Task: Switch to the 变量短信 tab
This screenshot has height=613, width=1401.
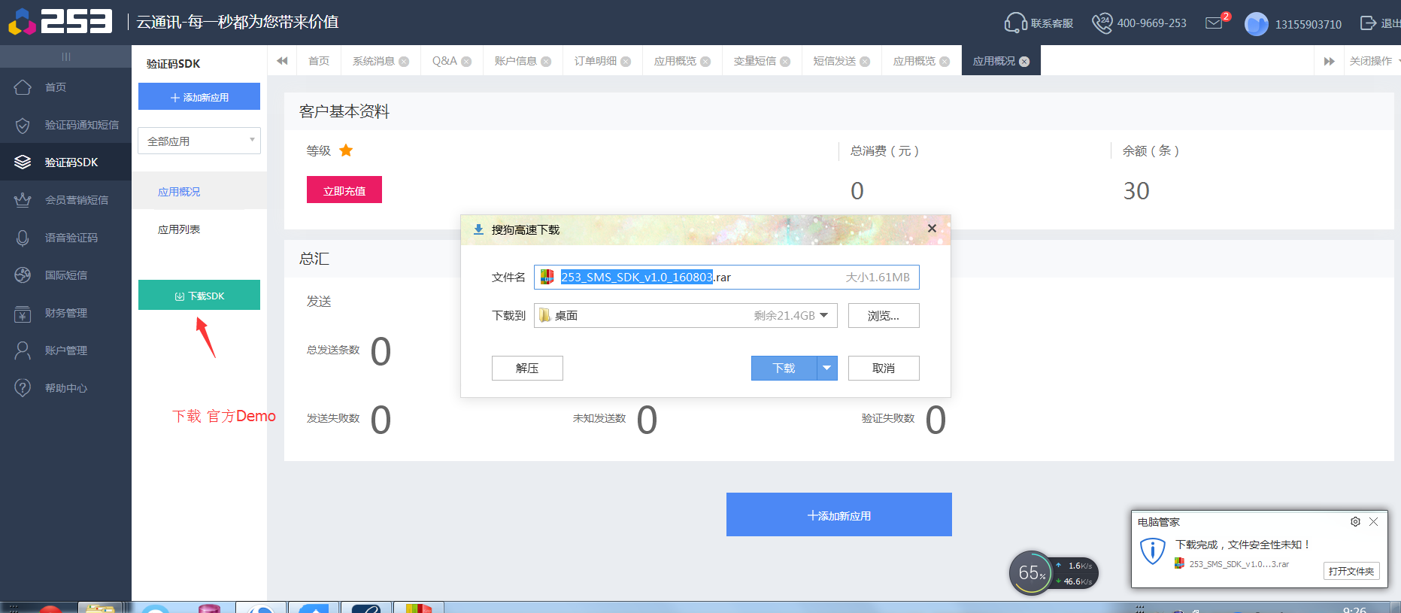Action: (755, 61)
